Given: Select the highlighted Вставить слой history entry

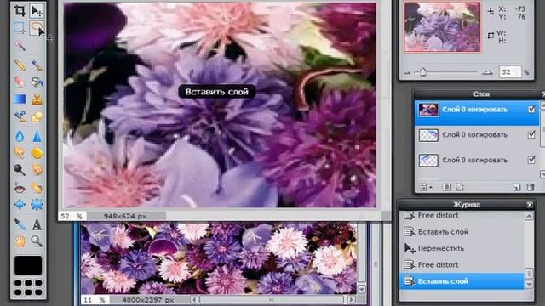Looking at the screenshot, I should click(x=462, y=281).
